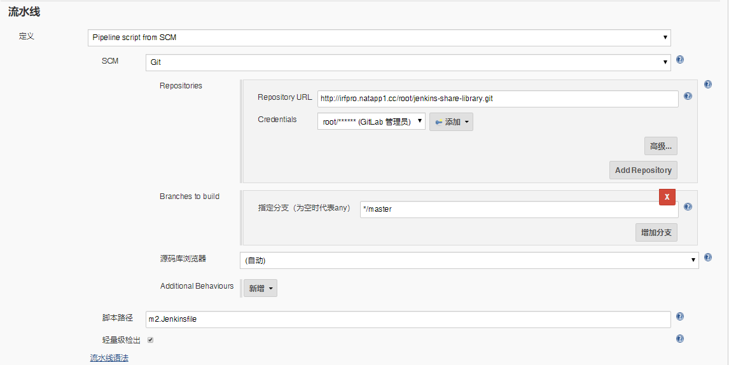Open the SCM Git dropdown

pyautogui.click(x=408, y=62)
